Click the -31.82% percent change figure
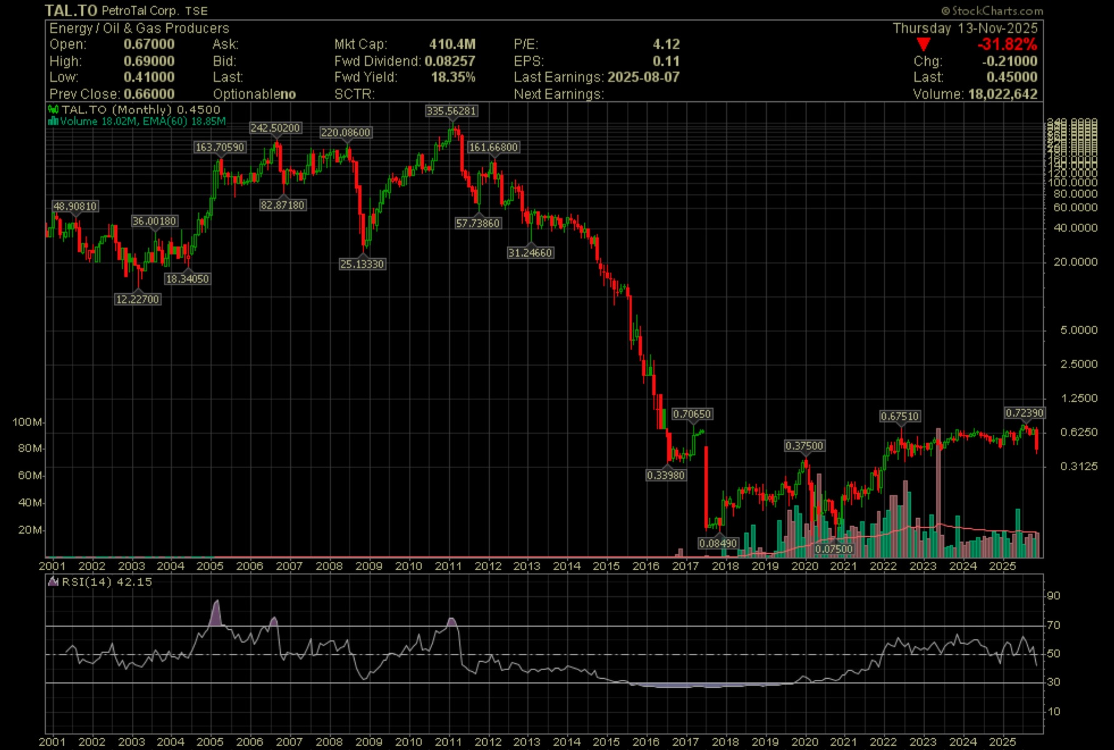 click(1007, 44)
